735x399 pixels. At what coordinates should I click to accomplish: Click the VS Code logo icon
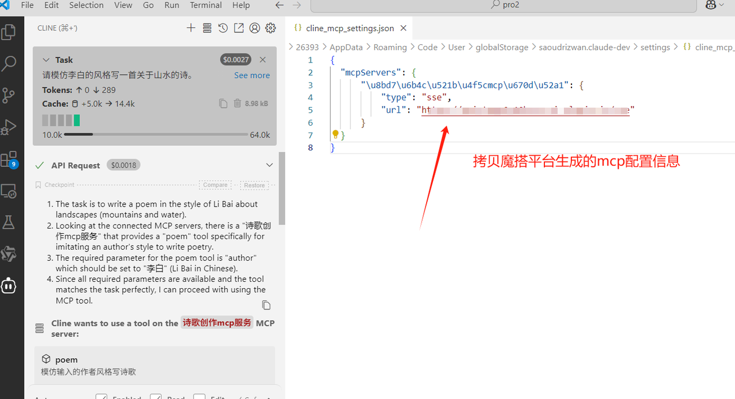[5, 5]
